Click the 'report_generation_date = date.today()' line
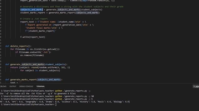The height and width of the screenshot is (111, 199). [67, 1]
